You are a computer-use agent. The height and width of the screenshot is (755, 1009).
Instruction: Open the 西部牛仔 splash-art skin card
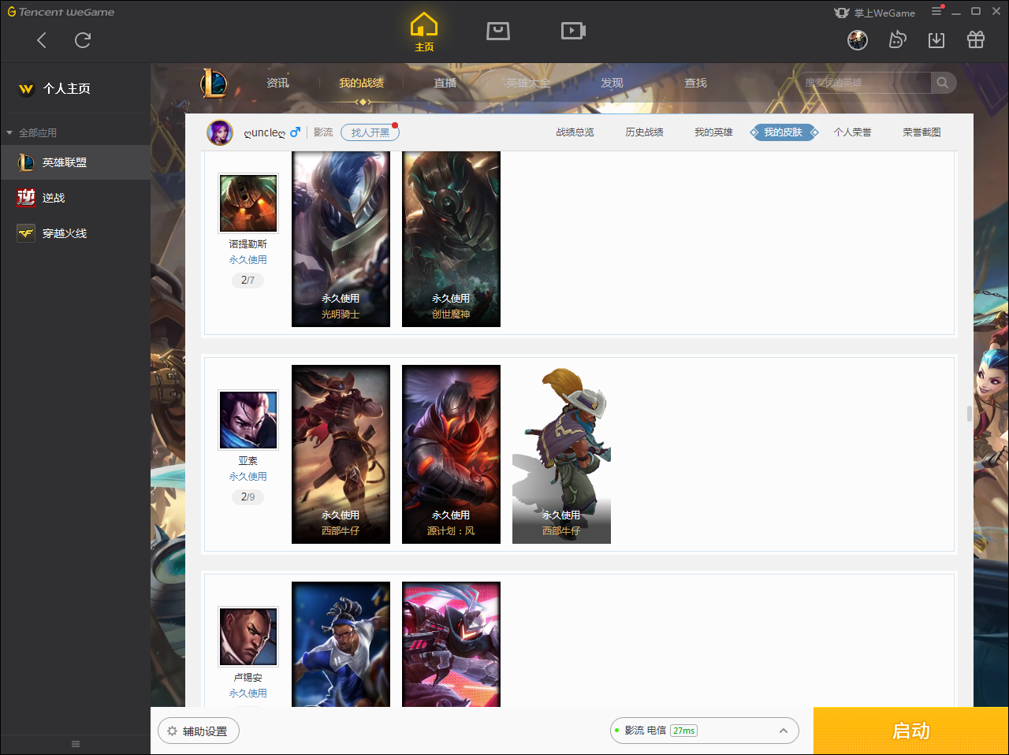[341, 454]
